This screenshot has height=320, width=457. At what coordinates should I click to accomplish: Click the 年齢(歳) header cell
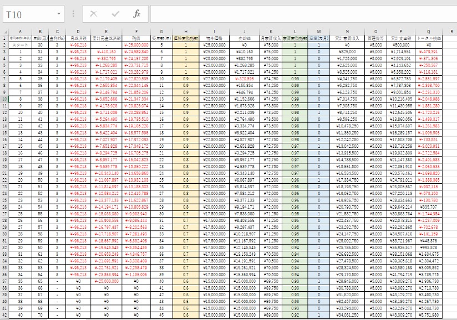pos(40,38)
